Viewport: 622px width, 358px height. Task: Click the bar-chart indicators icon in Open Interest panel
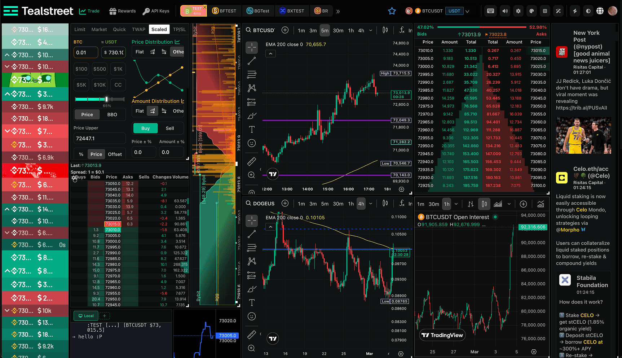click(541, 204)
